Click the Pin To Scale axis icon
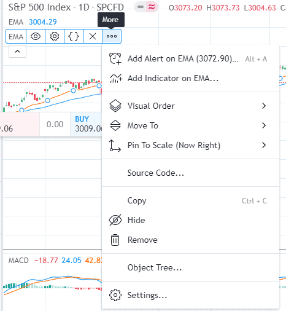This screenshot has height=311, width=286. [x=115, y=146]
